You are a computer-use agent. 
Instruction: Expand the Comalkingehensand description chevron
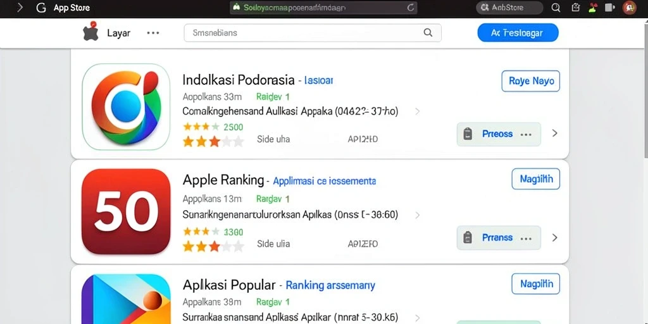(418, 111)
